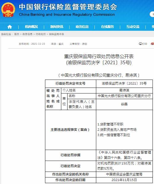Click the 单位 label cell
Image resolution: width=154 pixels, height=184 pixels.
tap(64, 101)
